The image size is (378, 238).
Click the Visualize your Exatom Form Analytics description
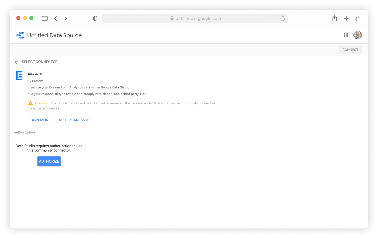pos(78,87)
